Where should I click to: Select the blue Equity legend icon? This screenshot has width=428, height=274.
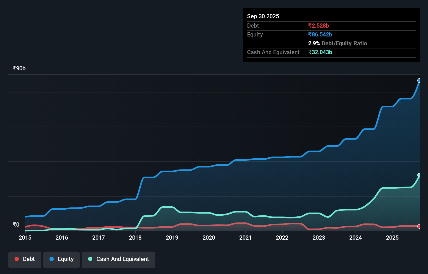click(x=52, y=259)
